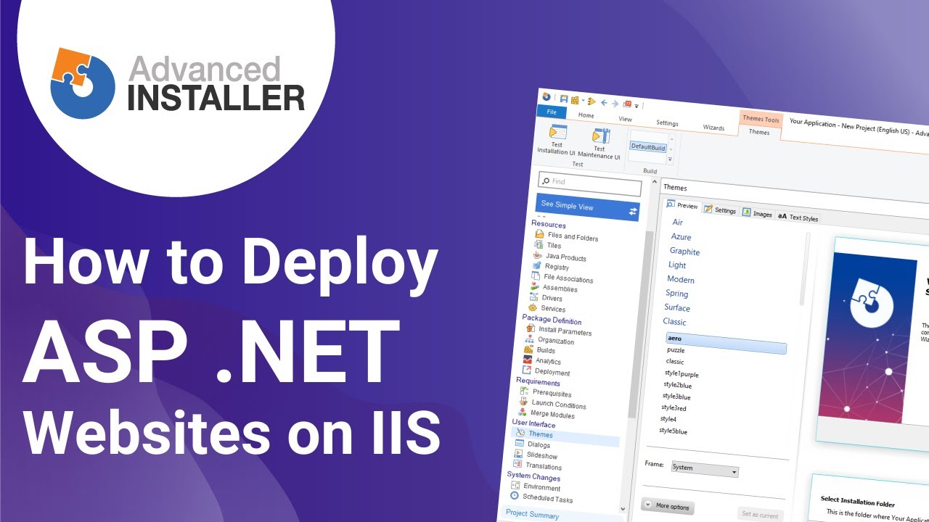Select the Air theme

(x=678, y=223)
